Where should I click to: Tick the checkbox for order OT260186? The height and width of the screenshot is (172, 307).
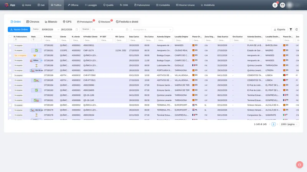(x=10, y=75)
